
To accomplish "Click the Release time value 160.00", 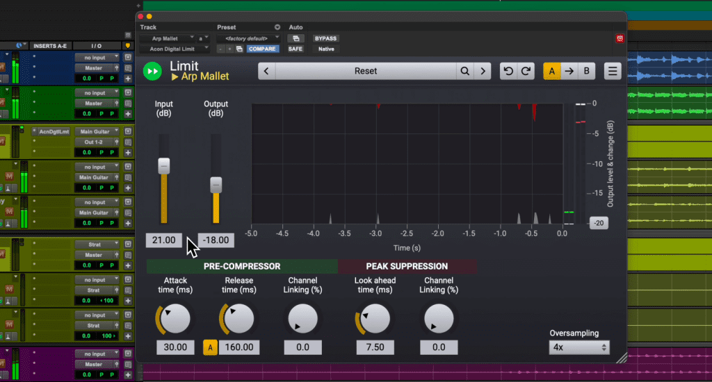I will coord(239,347).
